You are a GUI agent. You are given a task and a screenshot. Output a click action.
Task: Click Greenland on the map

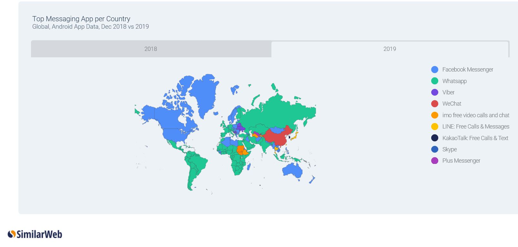coord(204,93)
